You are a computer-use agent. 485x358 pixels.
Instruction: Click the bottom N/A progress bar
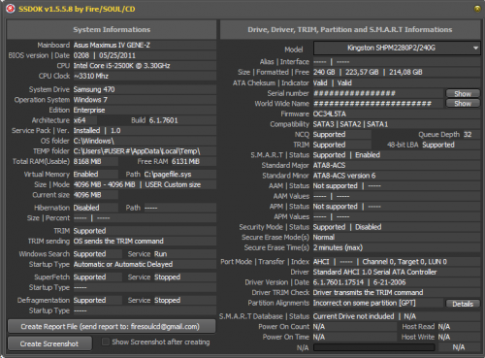point(374,347)
